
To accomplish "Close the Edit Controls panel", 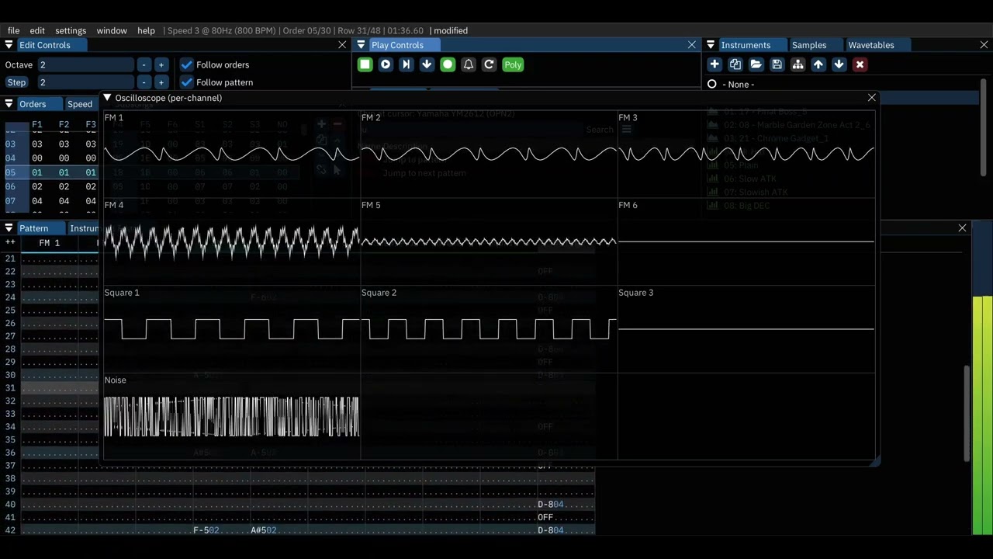I will click(342, 45).
